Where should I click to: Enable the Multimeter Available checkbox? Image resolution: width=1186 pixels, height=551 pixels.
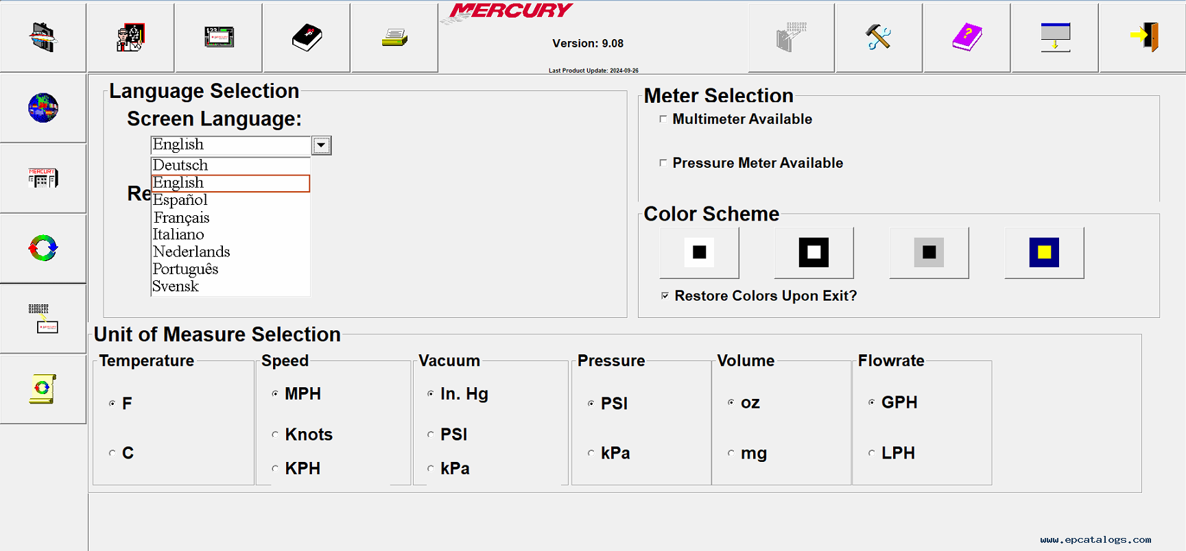tap(663, 119)
